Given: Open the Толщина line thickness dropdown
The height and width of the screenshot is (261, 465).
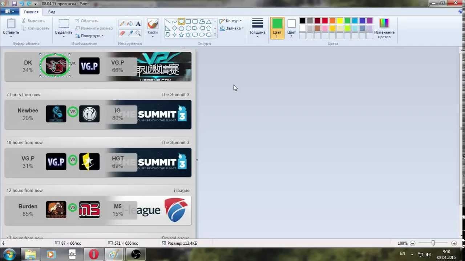Looking at the screenshot, I should point(257,28).
